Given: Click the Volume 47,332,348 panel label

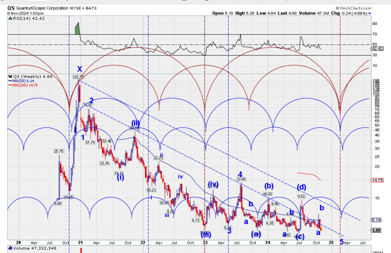Looking at the screenshot, I should 35,248.
